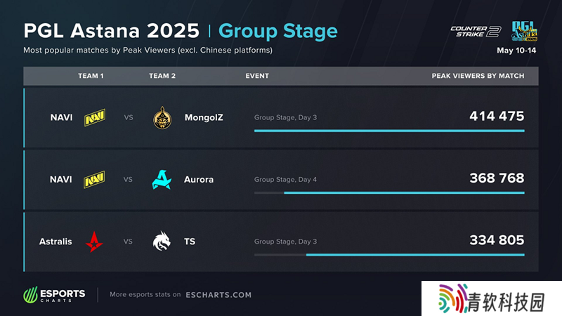Screen dimensions: 562x316
Task: Click the Astralis team name
Action: (x=55, y=242)
